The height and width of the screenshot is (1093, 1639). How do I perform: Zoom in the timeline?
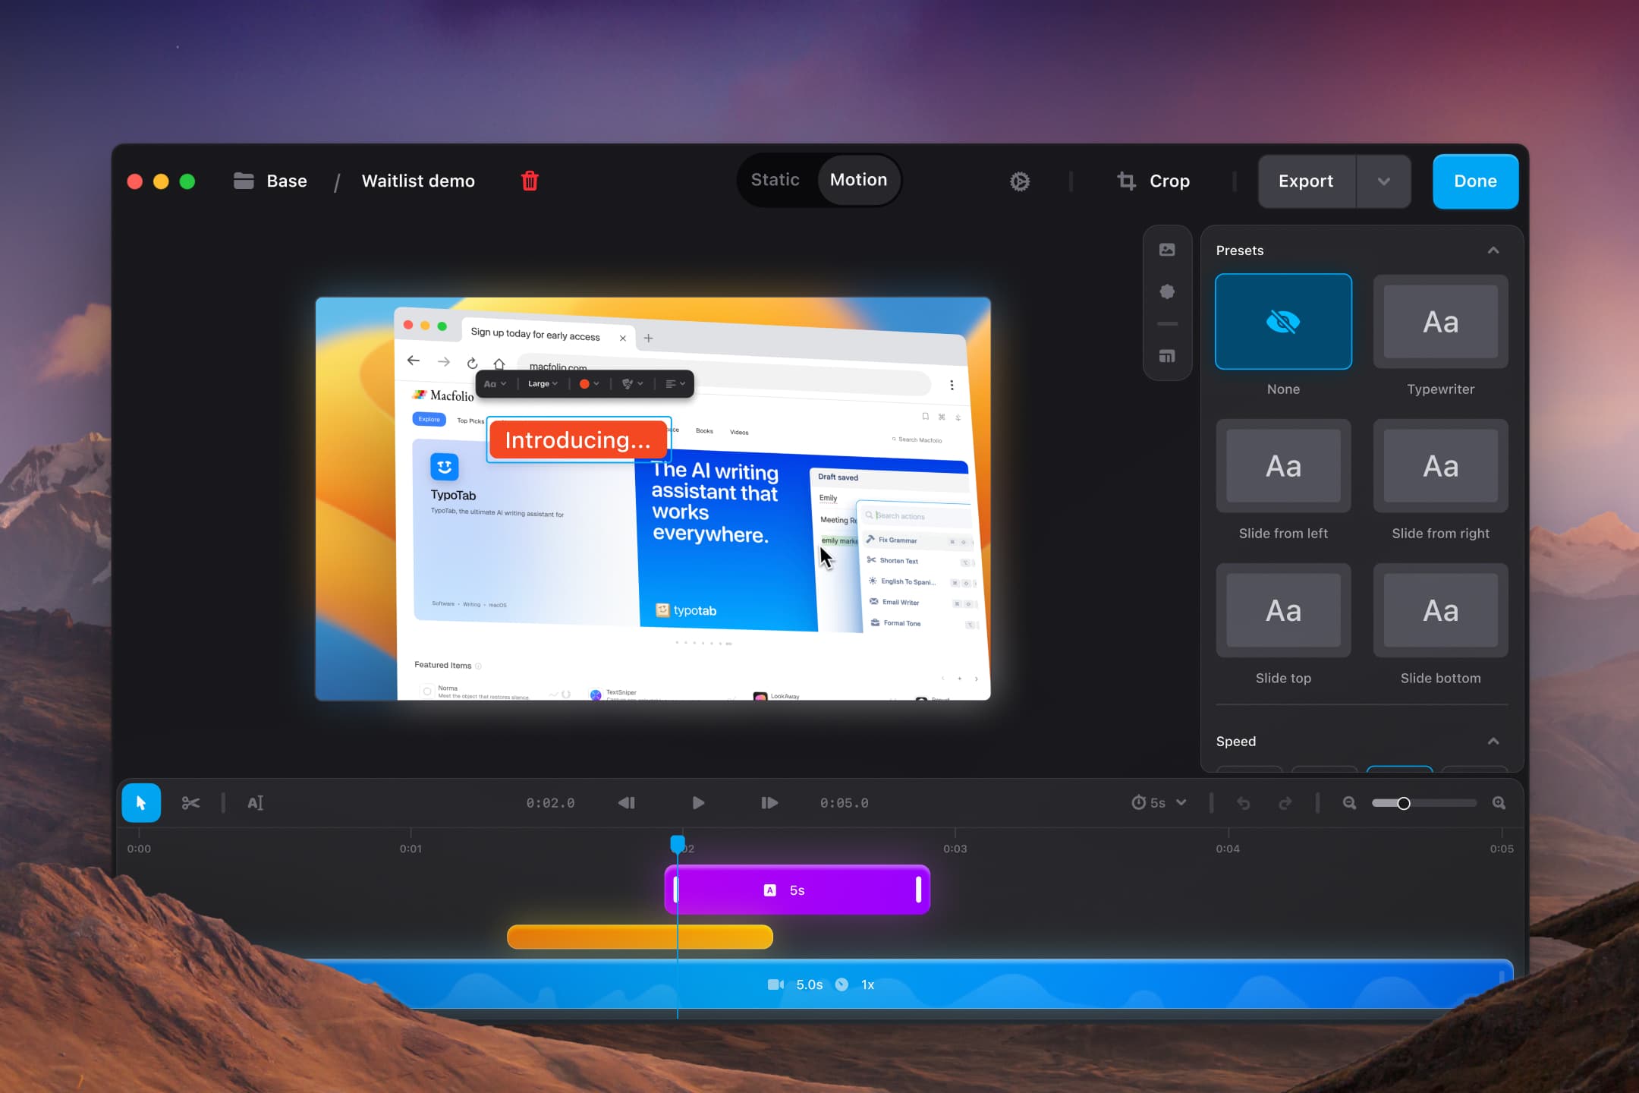(x=1499, y=802)
